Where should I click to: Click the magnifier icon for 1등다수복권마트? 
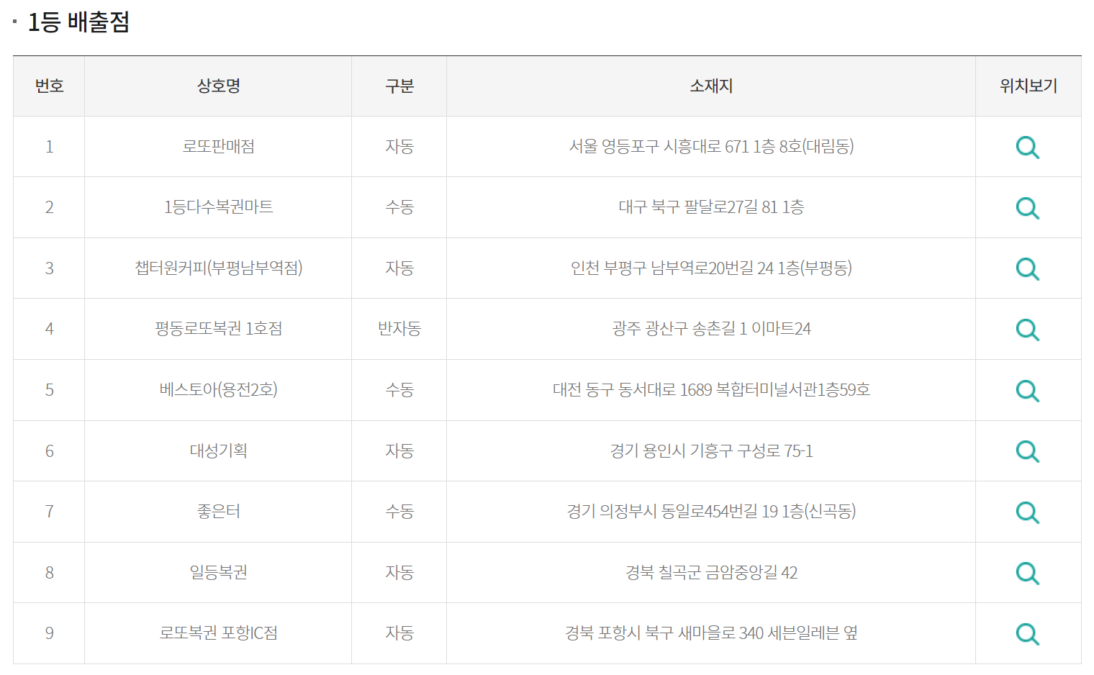point(1028,207)
